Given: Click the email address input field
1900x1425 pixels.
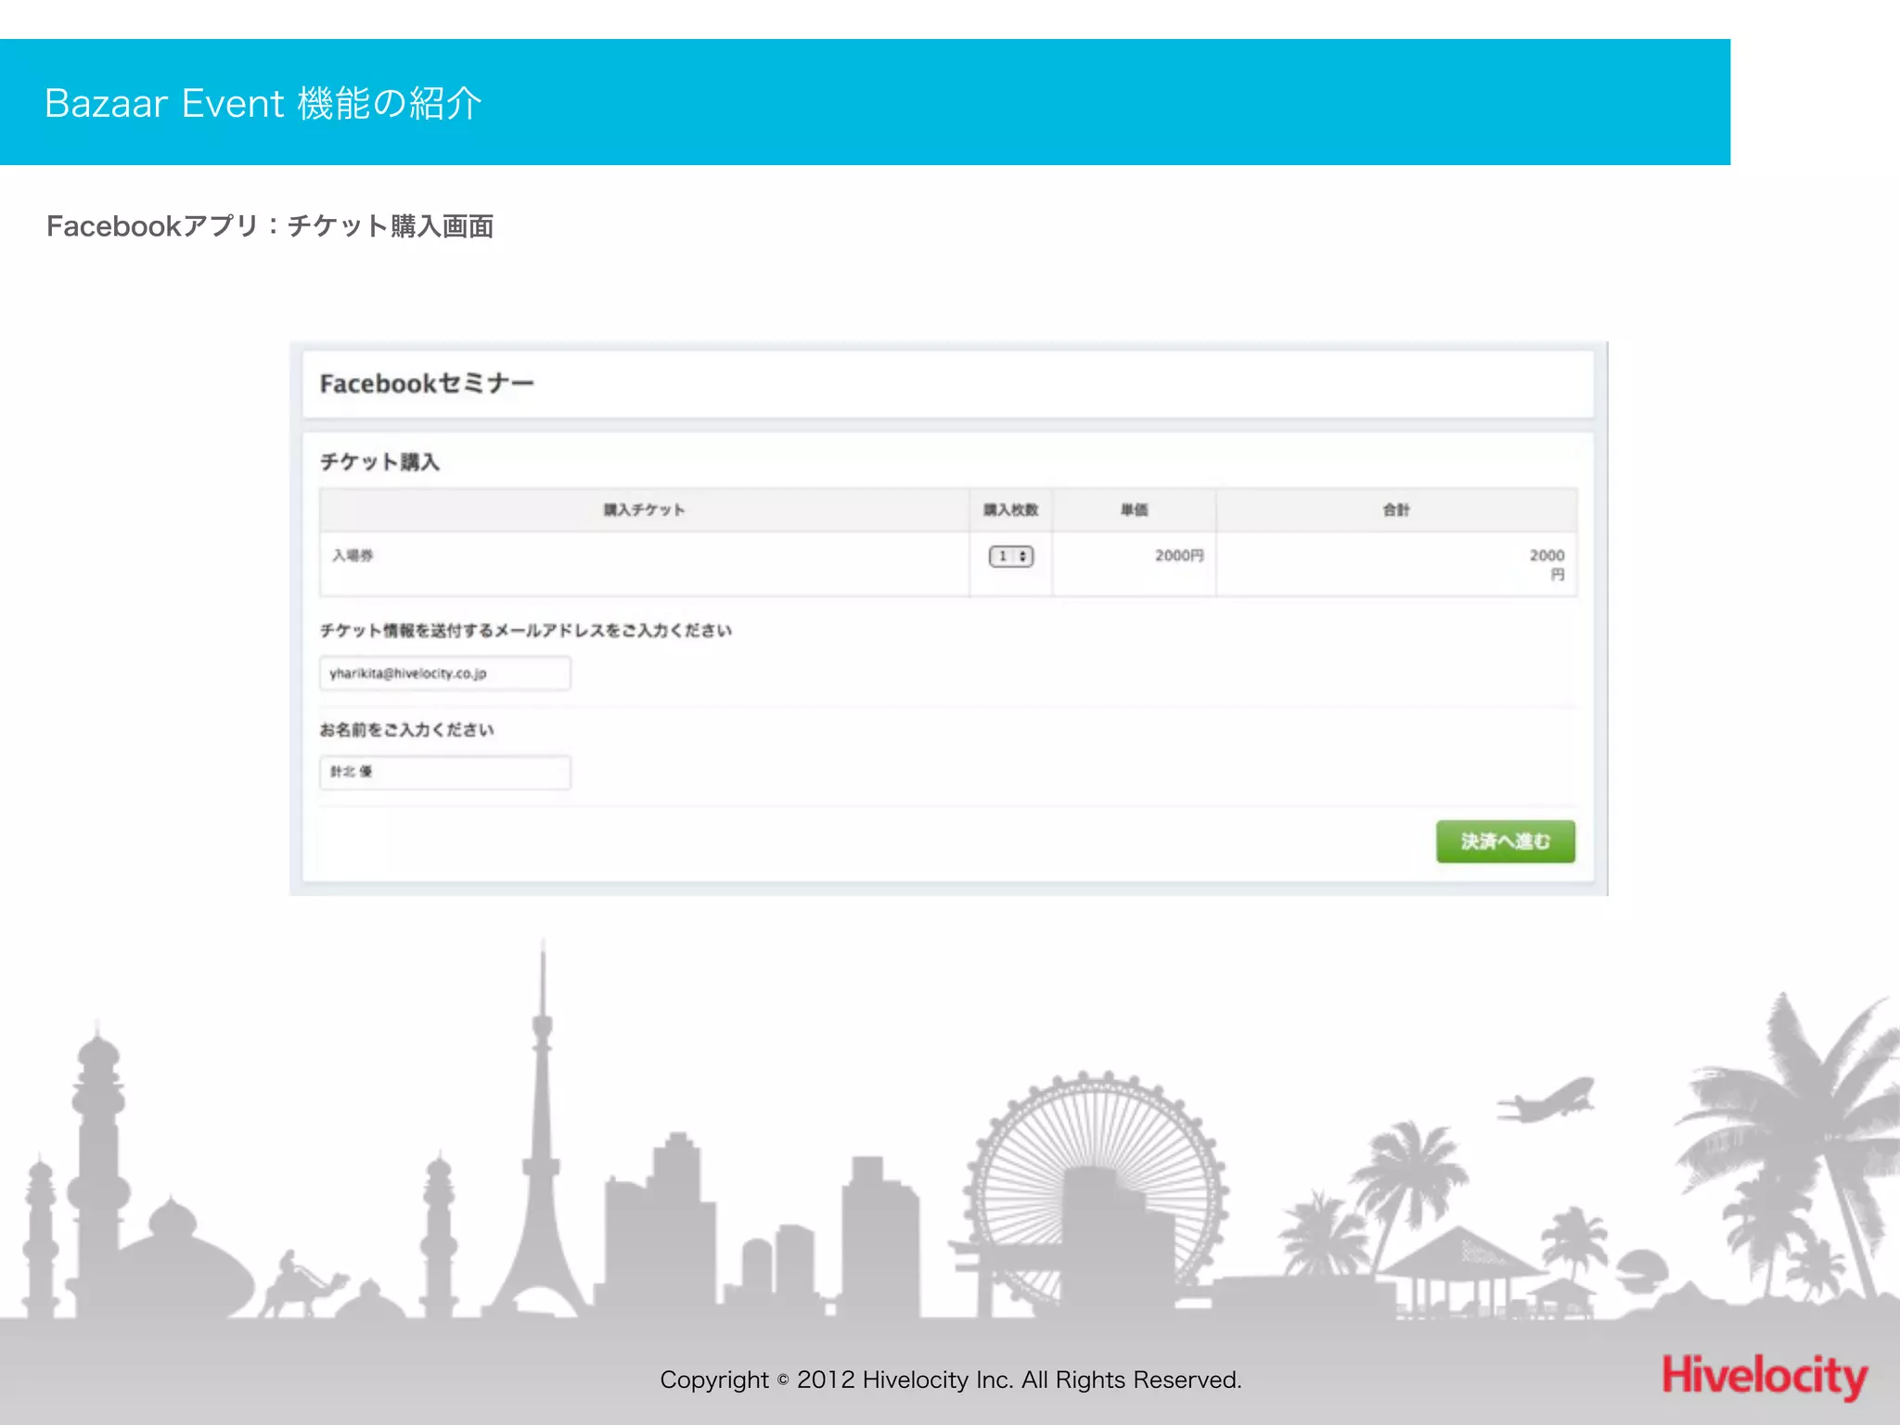Looking at the screenshot, I should (444, 673).
